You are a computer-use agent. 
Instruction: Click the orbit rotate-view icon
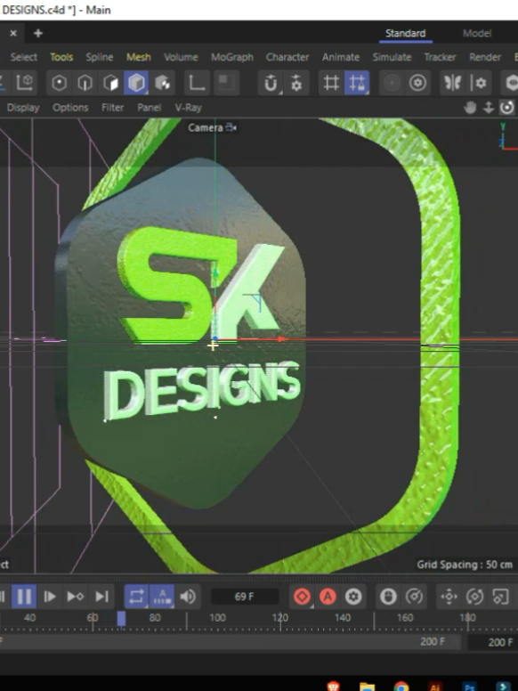507,108
